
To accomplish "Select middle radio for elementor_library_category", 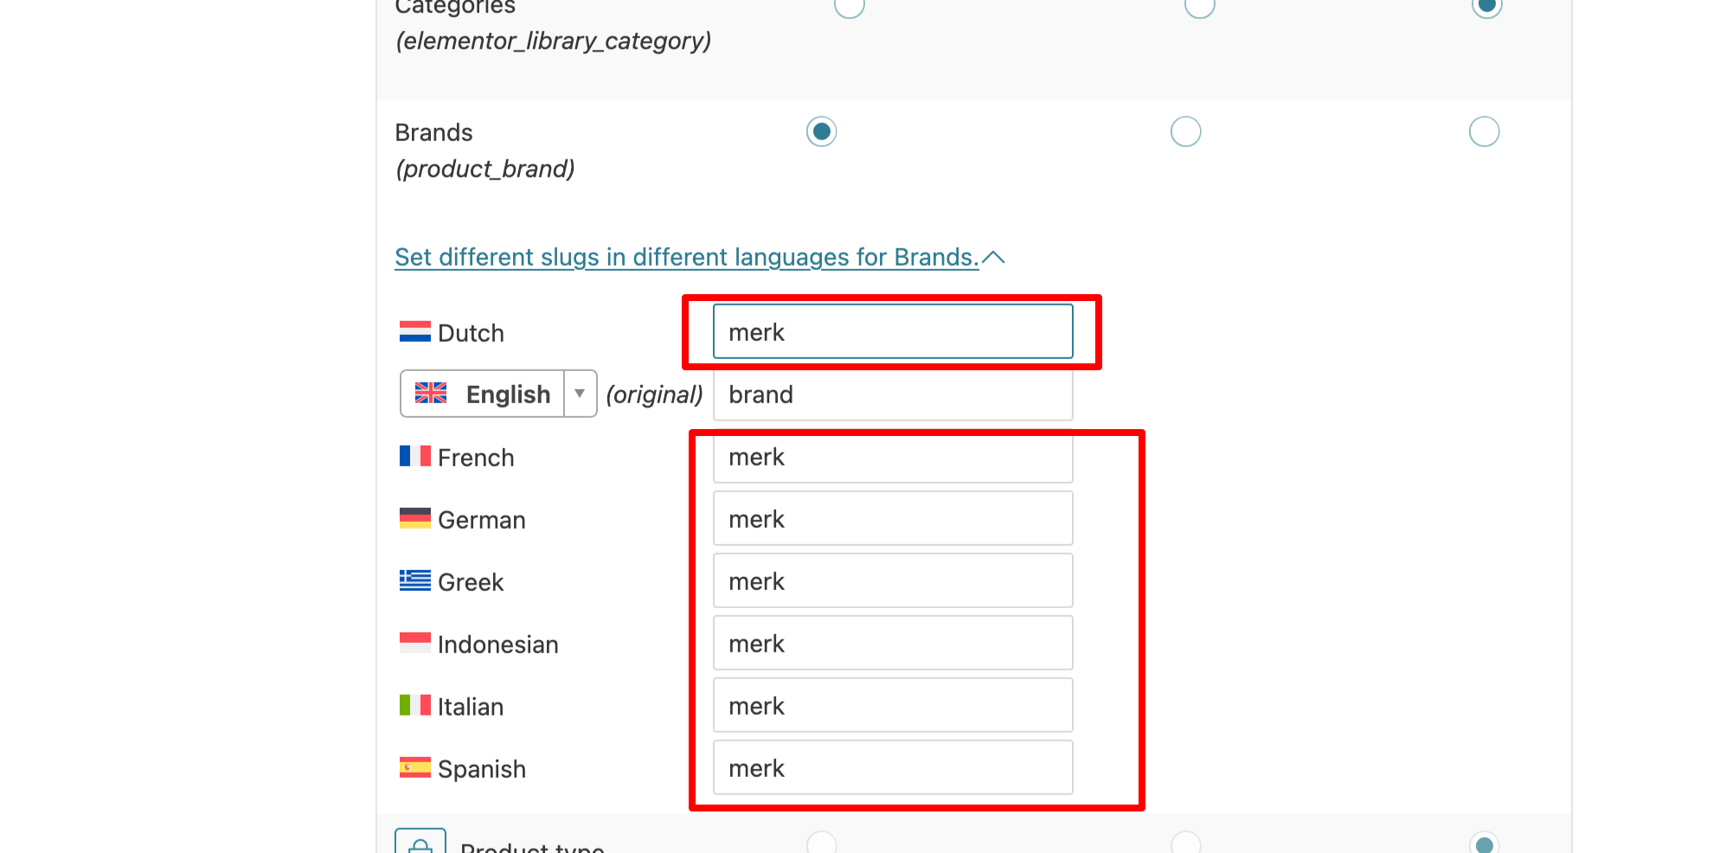I will pyautogui.click(x=1200, y=5).
